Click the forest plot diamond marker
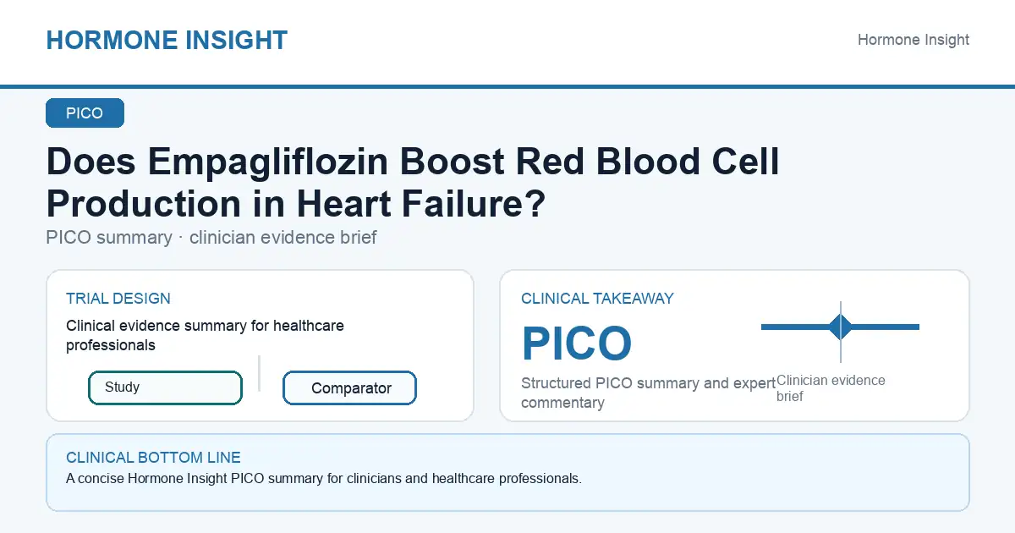 [841, 327]
